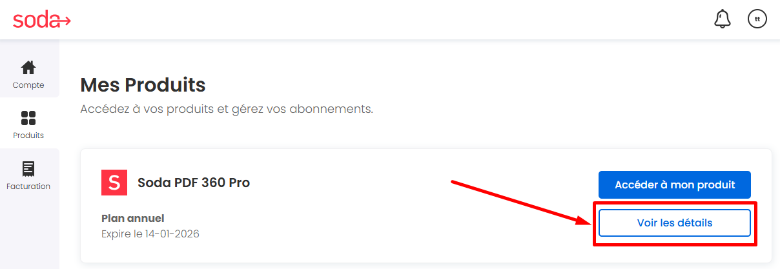Click the 'Expire le 14-01-2026' text

(150, 234)
